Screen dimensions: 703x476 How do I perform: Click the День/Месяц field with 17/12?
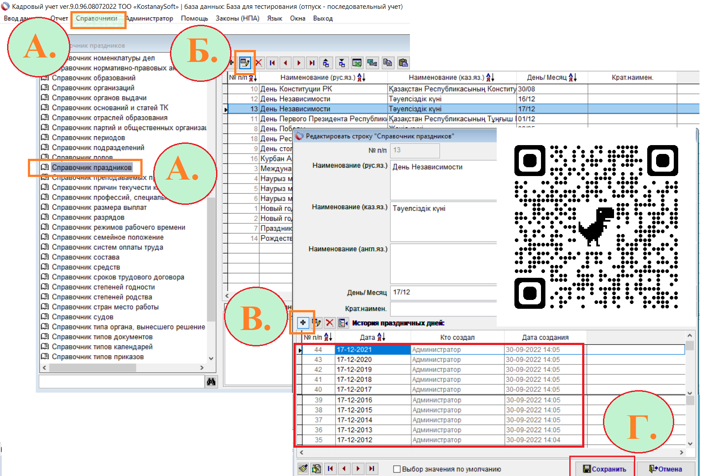(443, 292)
